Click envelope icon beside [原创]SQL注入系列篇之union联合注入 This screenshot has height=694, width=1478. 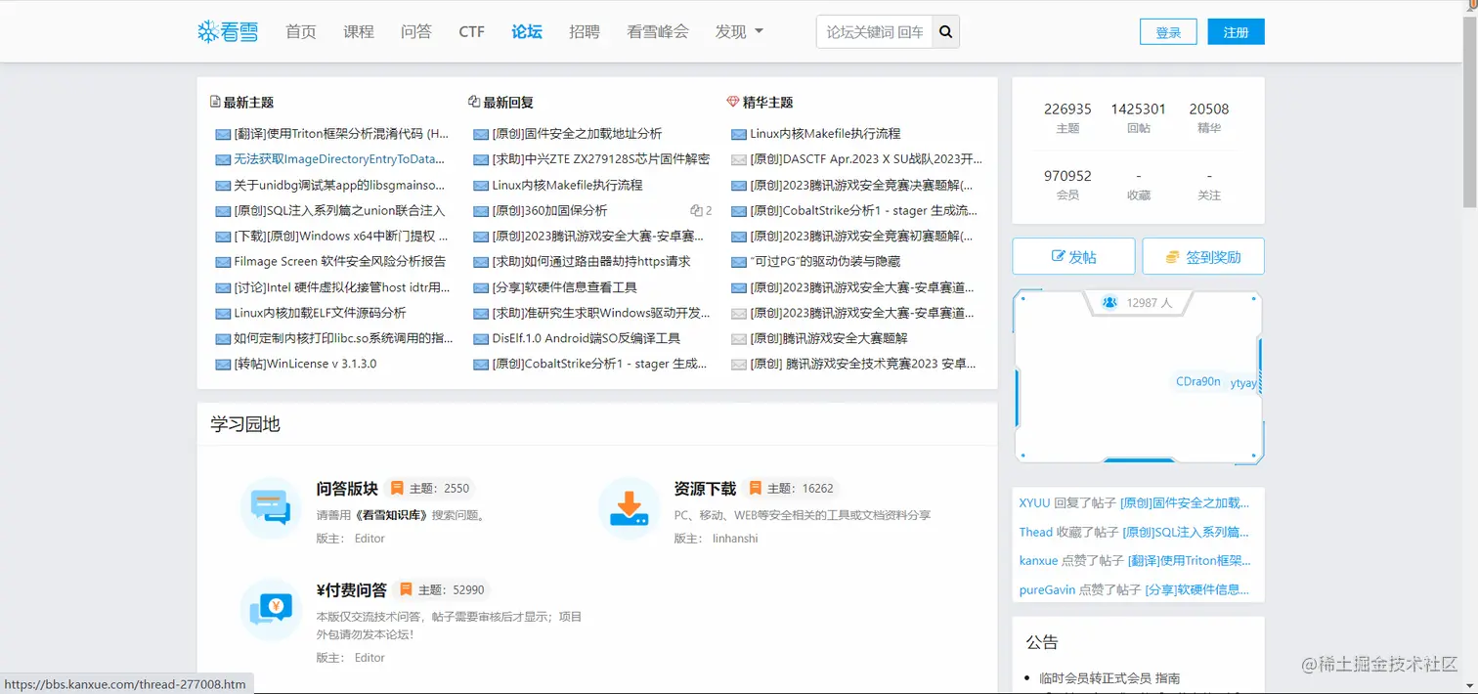click(x=223, y=211)
